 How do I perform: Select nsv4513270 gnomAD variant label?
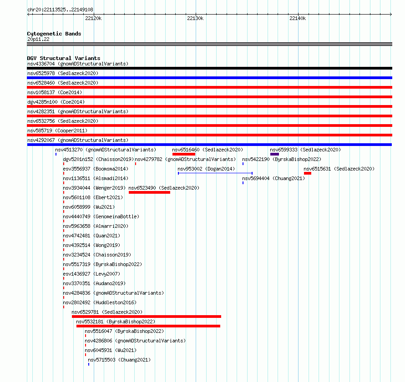pos(106,150)
